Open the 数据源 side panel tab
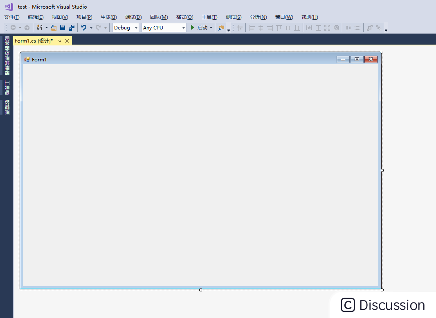Image resolution: width=436 pixels, height=318 pixels. click(x=7, y=107)
